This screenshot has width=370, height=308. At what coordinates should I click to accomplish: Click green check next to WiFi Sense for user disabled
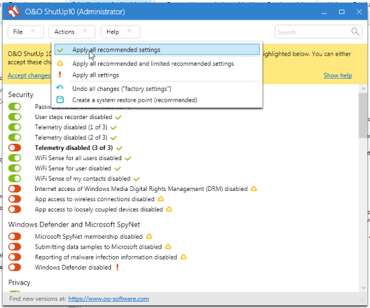(x=118, y=168)
